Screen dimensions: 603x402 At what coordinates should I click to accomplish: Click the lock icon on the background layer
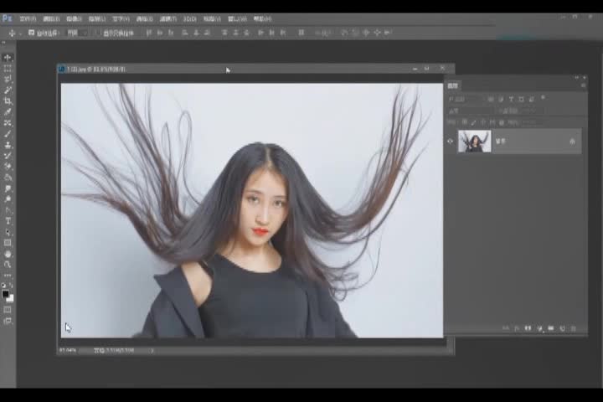click(573, 142)
